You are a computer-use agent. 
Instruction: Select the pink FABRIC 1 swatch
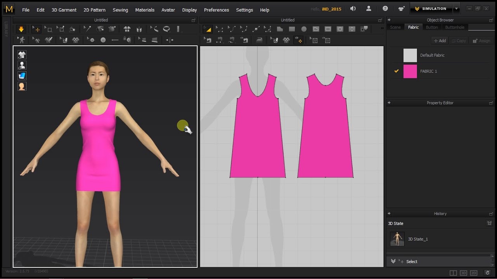(410, 71)
